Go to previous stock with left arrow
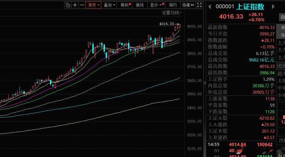 (210, 6)
